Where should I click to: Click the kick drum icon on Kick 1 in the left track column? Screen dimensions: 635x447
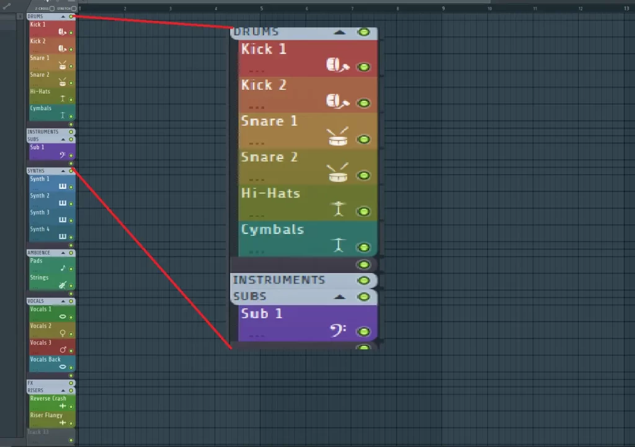pyautogui.click(x=62, y=32)
